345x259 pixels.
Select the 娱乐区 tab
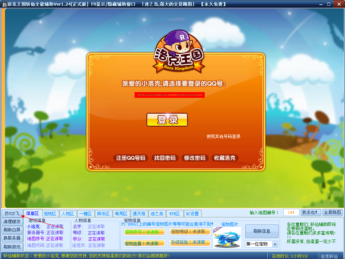pyautogui.click(x=103, y=214)
